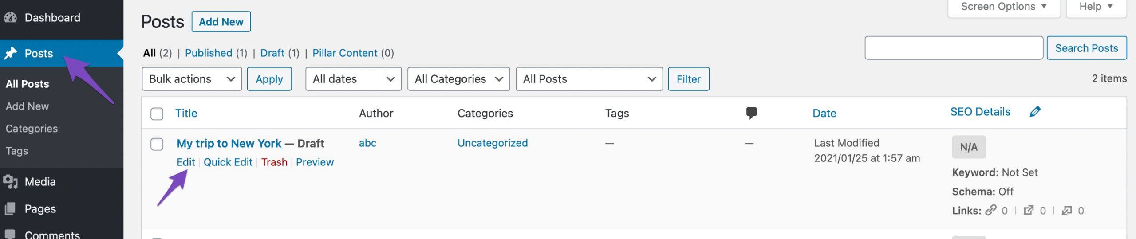Check the select-all posts checkbox
The height and width of the screenshot is (239, 1136).
click(157, 114)
